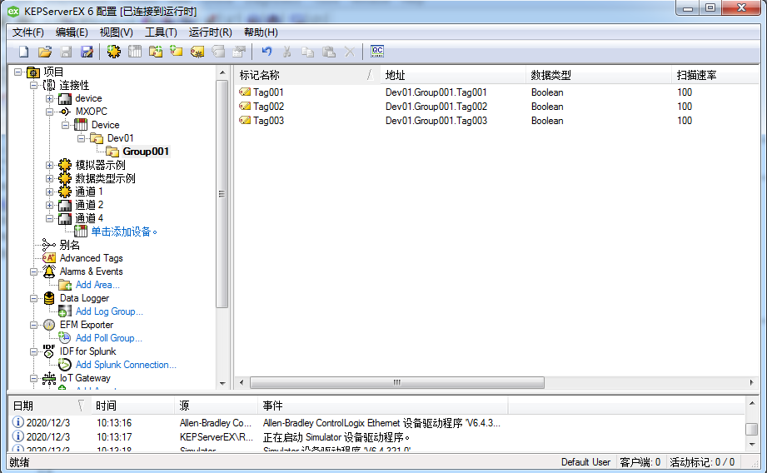
Task: Sort tags by 数据类型 column header
Action: click(550, 76)
